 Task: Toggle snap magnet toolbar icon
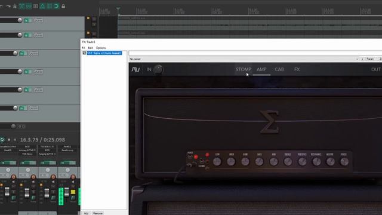click(x=56, y=7)
